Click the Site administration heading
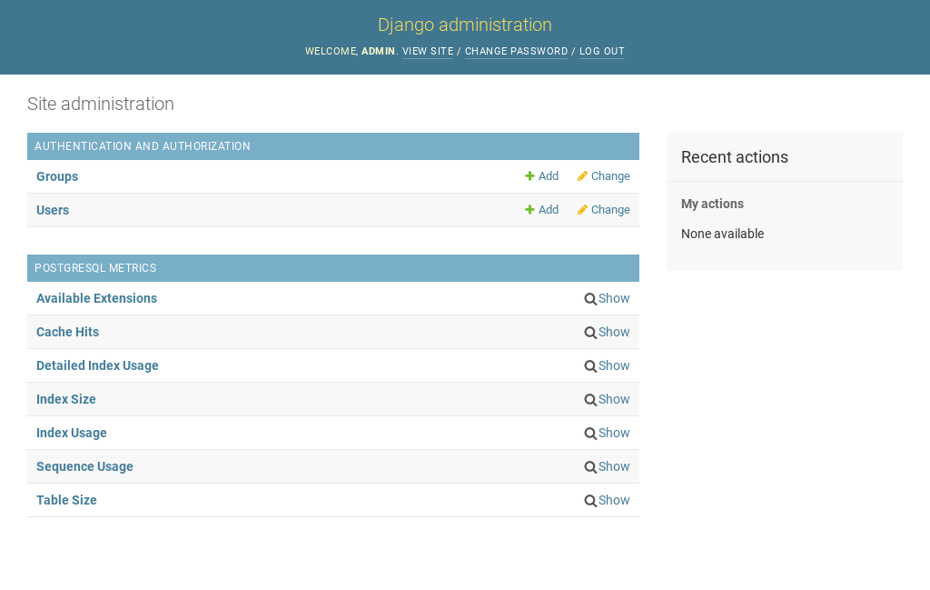The image size is (930, 590). pos(101,104)
